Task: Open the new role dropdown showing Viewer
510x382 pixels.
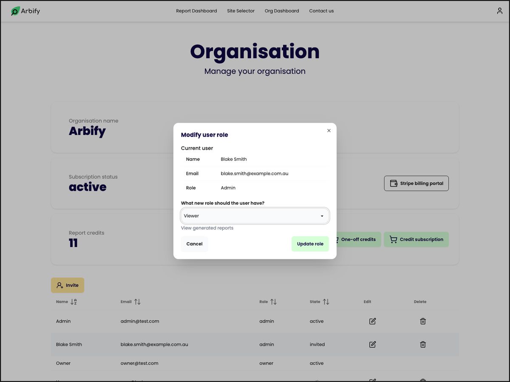Action: [255, 216]
